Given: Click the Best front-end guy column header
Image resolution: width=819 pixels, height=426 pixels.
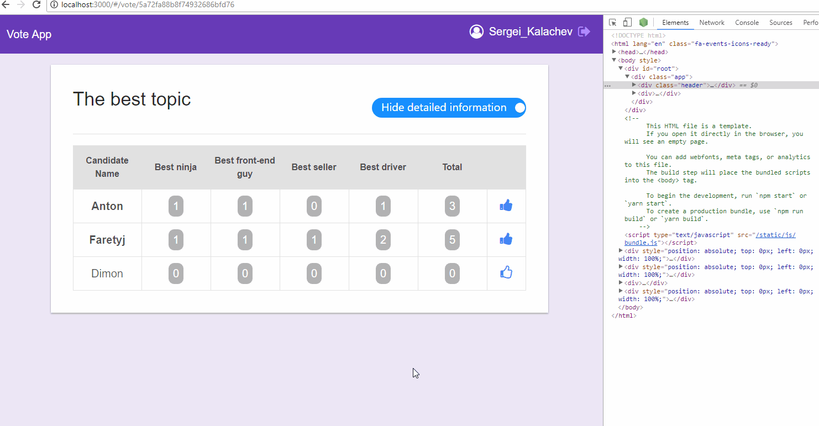Looking at the screenshot, I should click(x=245, y=167).
